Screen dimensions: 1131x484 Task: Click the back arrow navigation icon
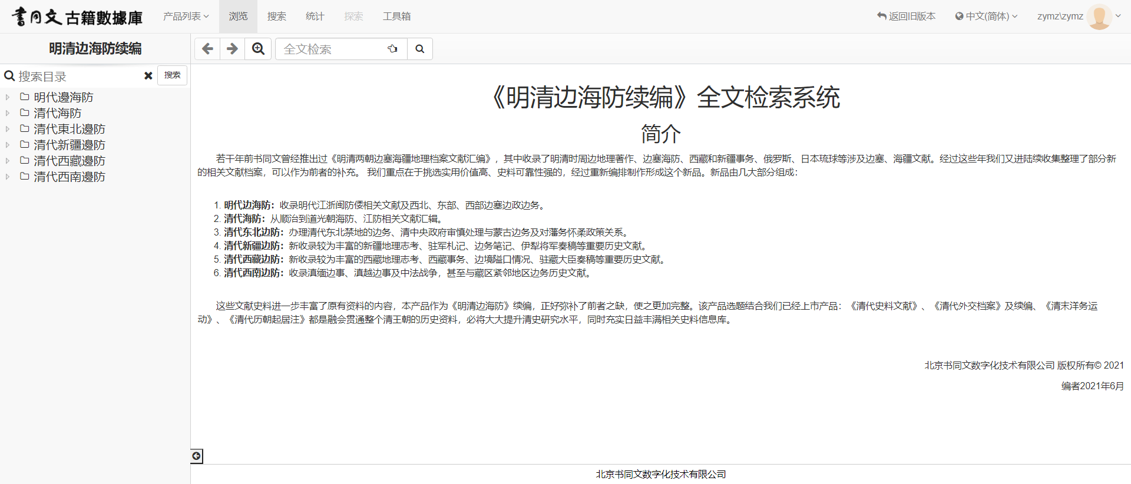[x=207, y=49]
